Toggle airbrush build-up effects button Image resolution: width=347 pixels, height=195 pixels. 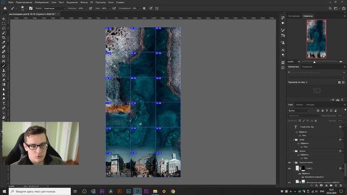tap(114, 8)
